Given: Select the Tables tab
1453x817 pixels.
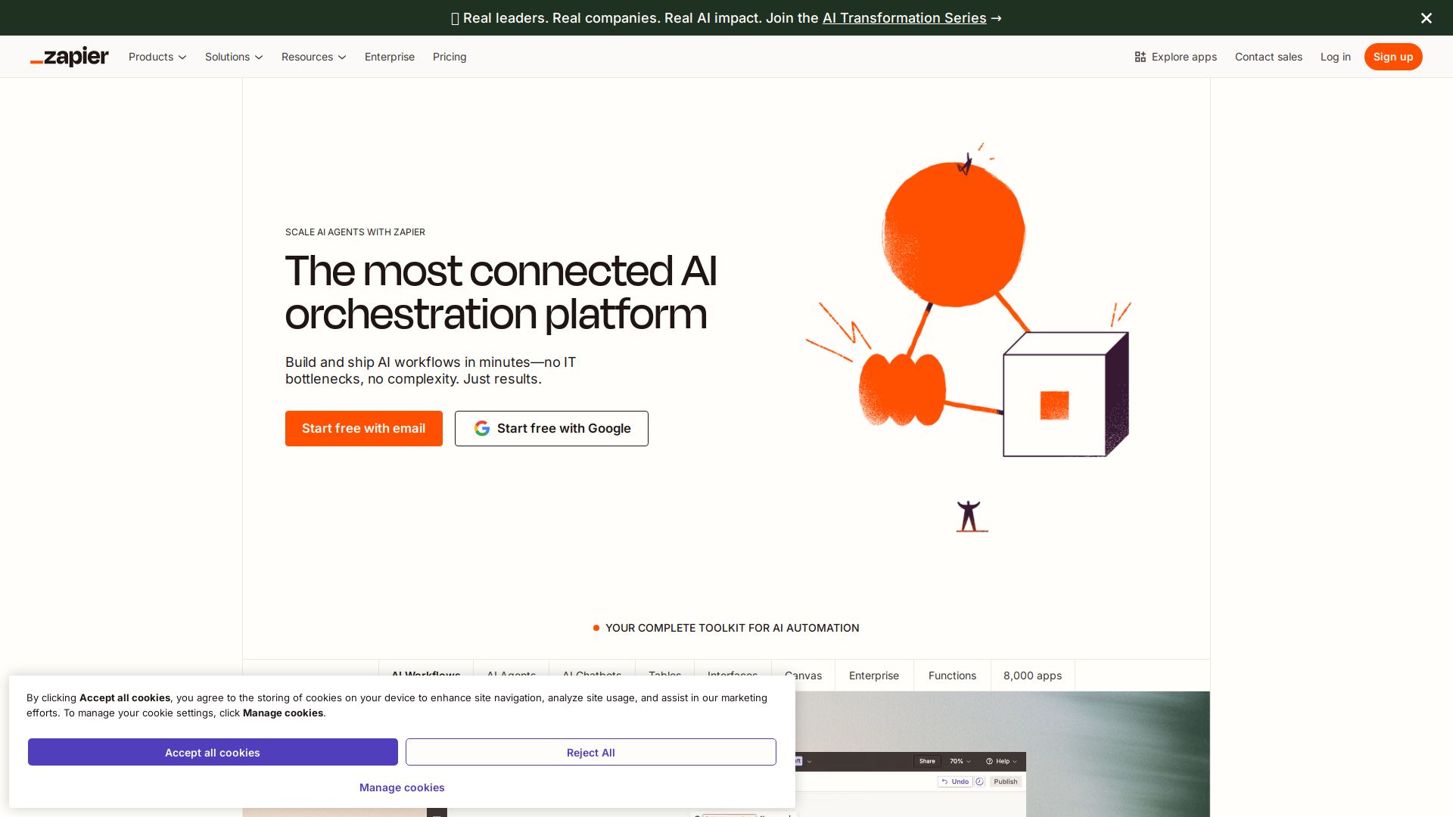Looking at the screenshot, I should tap(664, 676).
